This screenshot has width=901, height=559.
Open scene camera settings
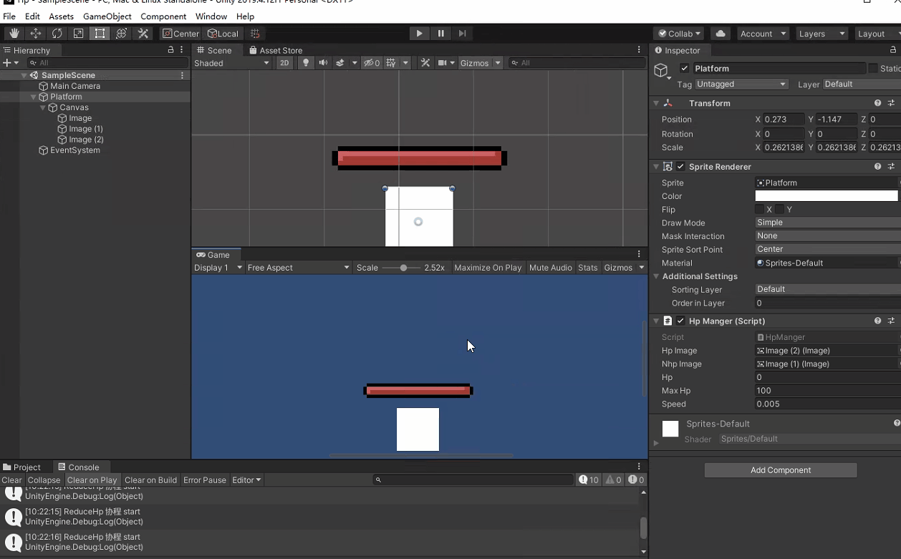pos(443,63)
